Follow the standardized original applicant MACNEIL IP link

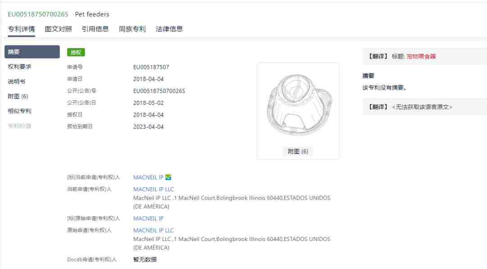point(148,219)
